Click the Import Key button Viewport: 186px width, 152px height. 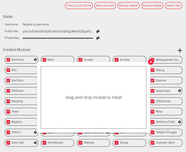coord(174,6)
